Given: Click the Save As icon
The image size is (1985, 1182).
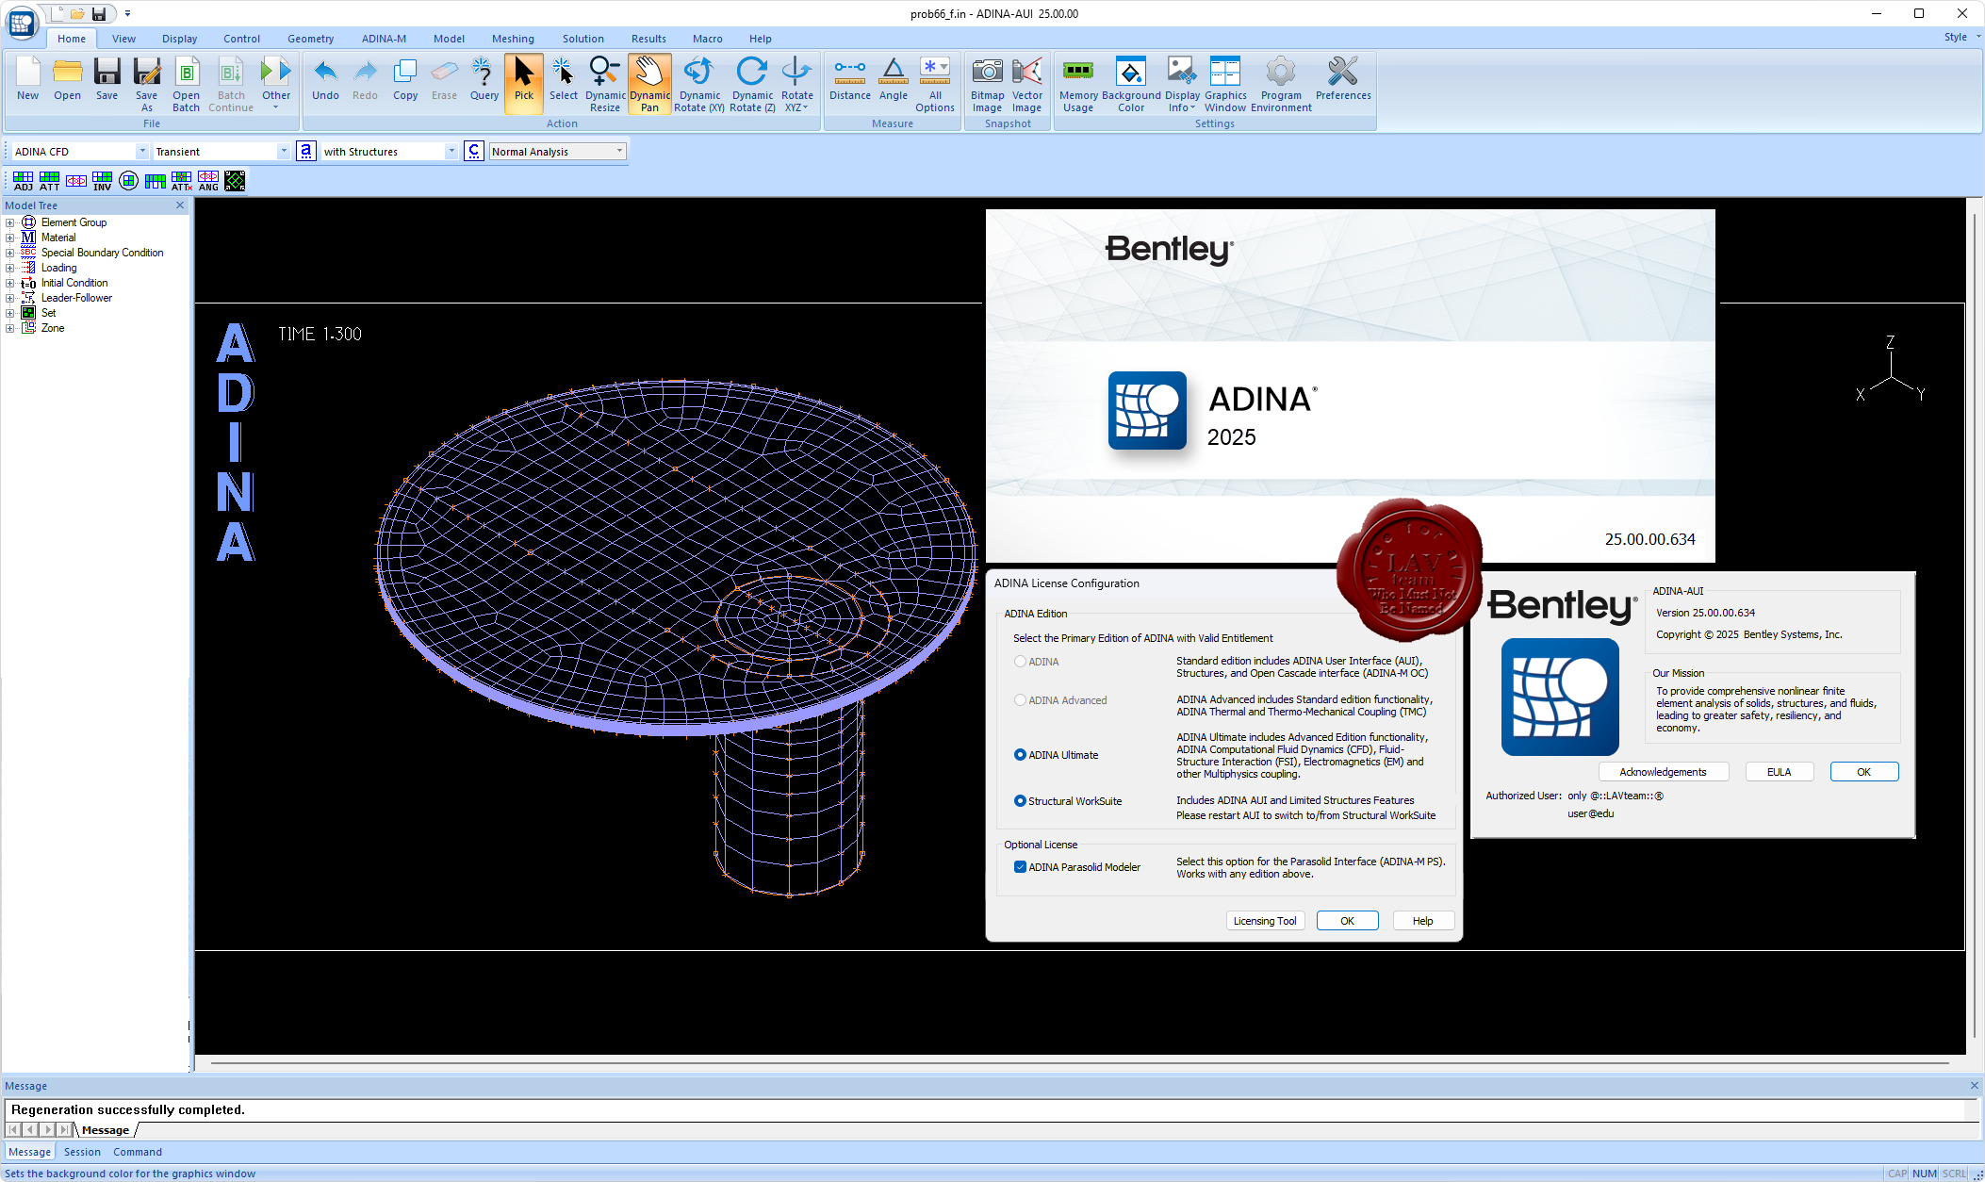Looking at the screenshot, I should [x=146, y=84].
